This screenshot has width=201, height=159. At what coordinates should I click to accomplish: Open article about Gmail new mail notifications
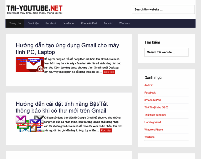62,107
